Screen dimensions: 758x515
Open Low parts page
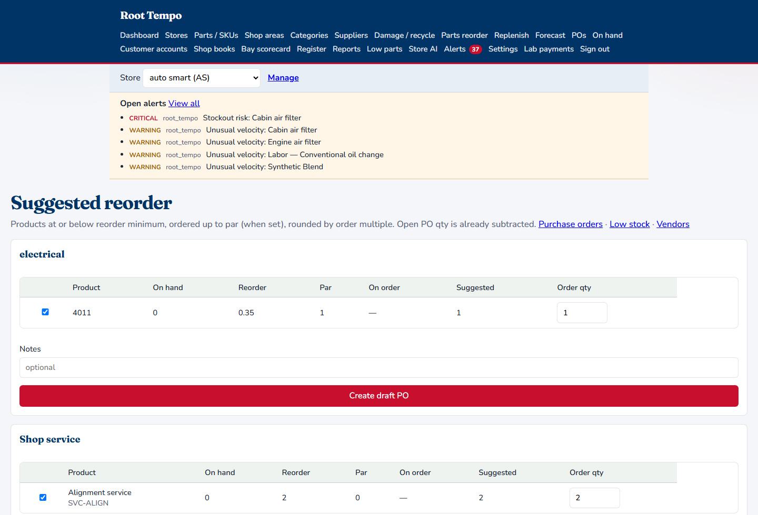[x=385, y=49]
